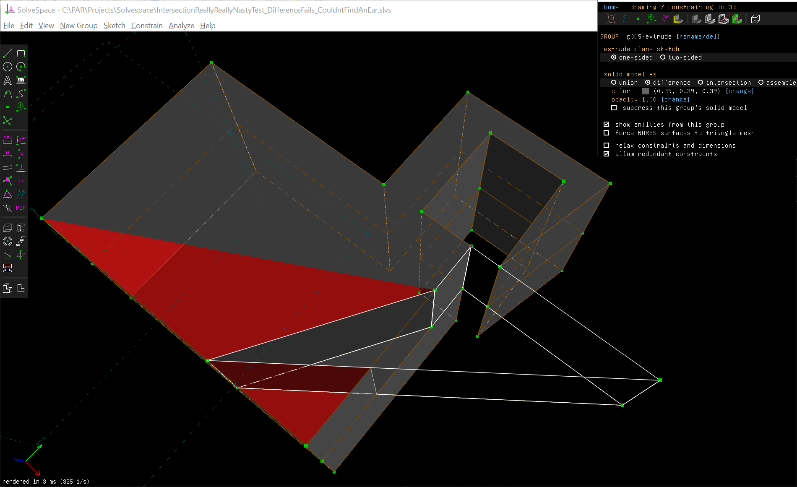Image resolution: width=797 pixels, height=487 pixels.
Task: Set solid model as intersection
Action: pyautogui.click(x=724, y=83)
